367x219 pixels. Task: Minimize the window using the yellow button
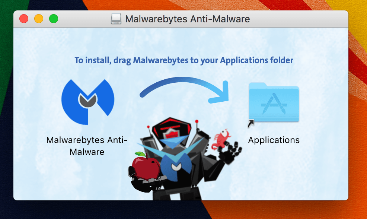coord(39,19)
